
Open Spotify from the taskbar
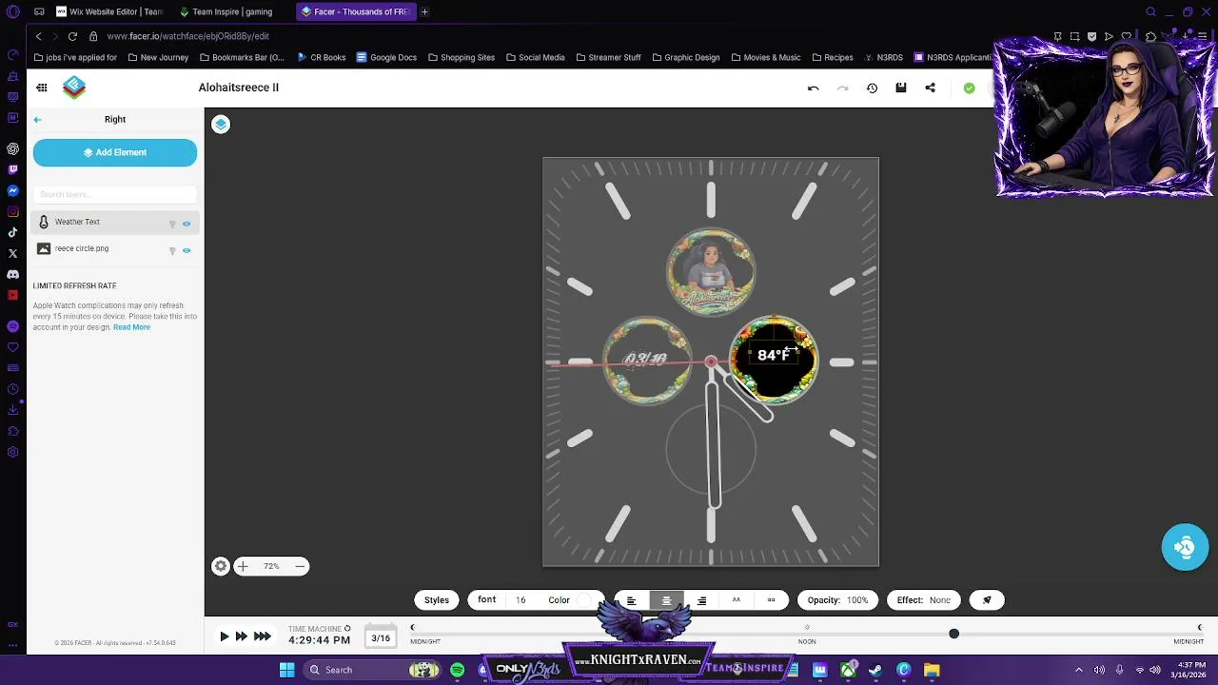tap(458, 670)
